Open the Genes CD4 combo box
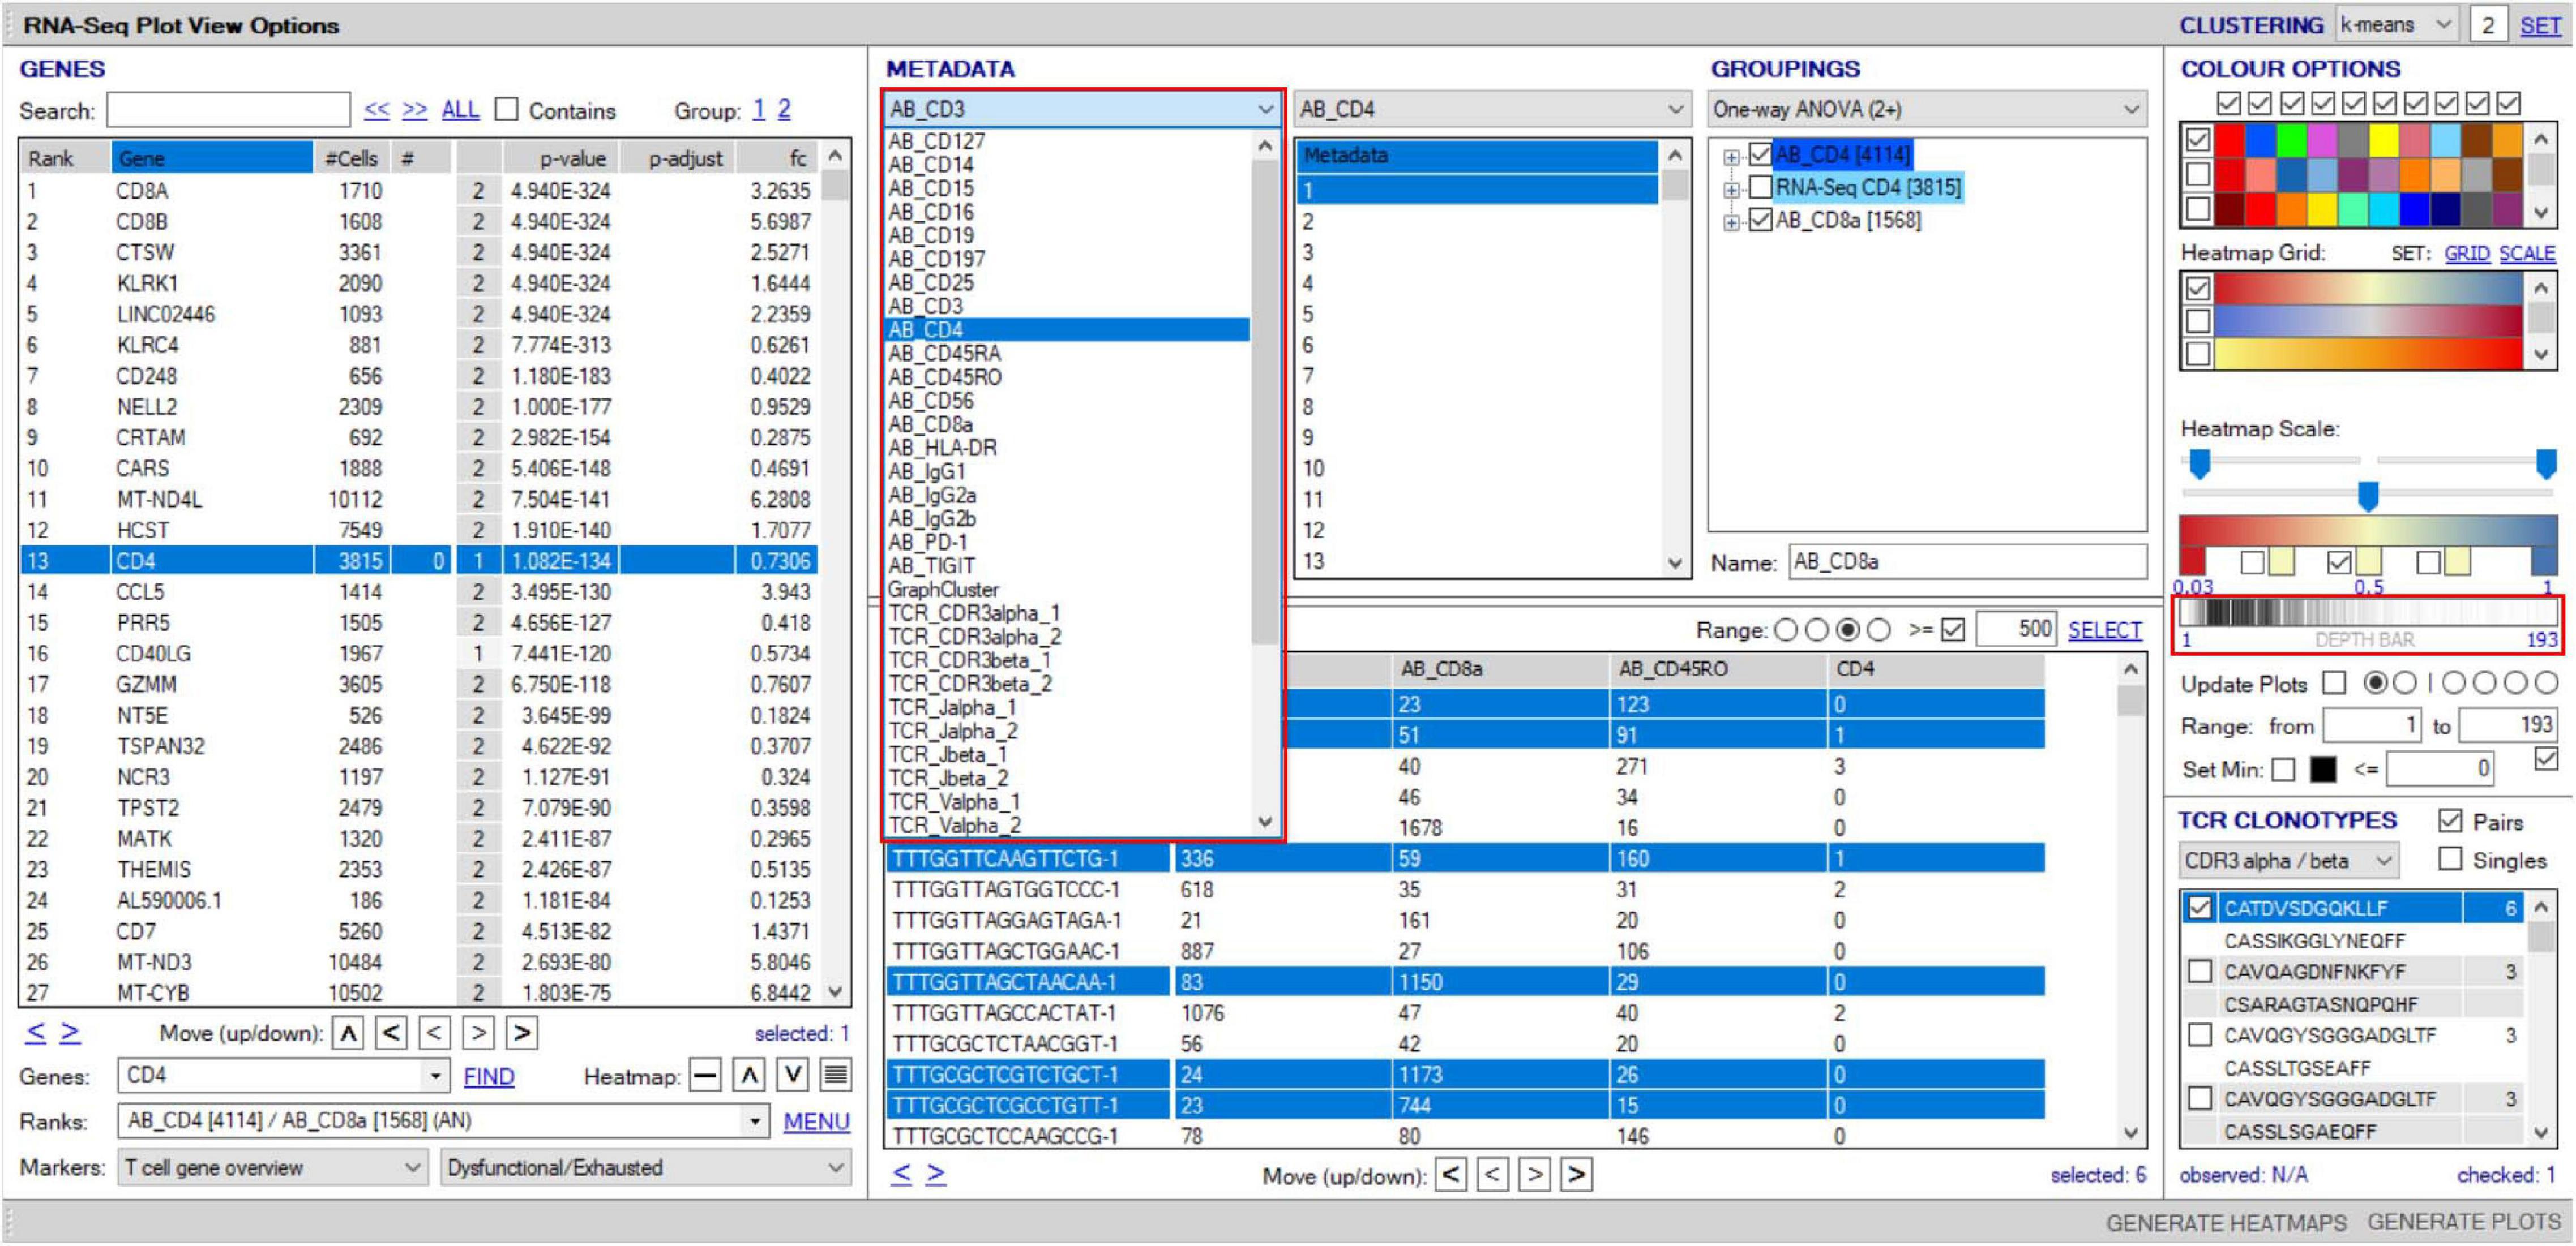2576x1246 pixels. [x=283, y=1076]
